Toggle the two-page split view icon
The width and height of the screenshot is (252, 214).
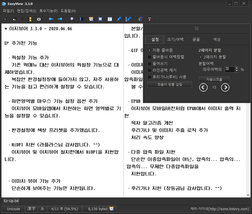coord(110,19)
